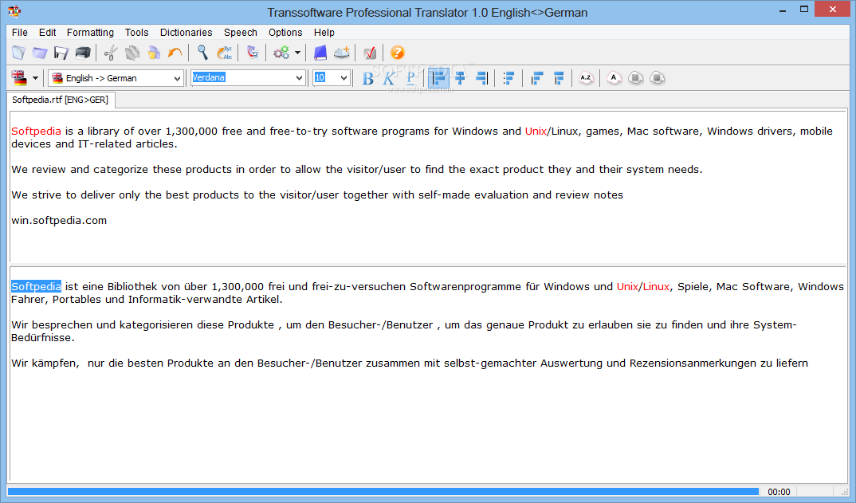Open the font size 10 dropdown
This screenshot has height=503, width=856.
tap(344, 78)
